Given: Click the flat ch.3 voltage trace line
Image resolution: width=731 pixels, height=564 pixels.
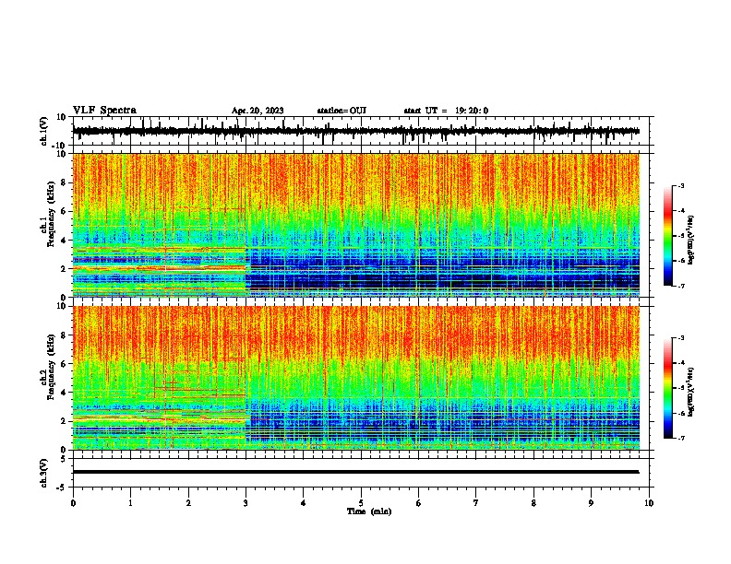Looking at the screenshot, I should point(355,472).
